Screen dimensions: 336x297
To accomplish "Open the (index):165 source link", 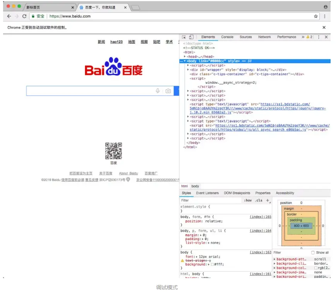I will click(x=260, y=217).
